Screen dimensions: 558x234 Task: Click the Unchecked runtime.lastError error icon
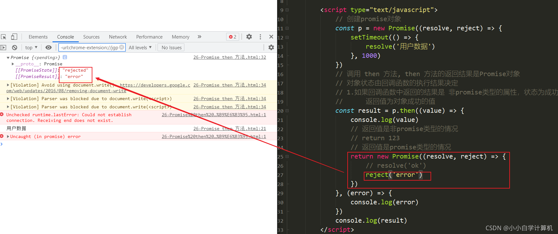click(x=2, y=114)
